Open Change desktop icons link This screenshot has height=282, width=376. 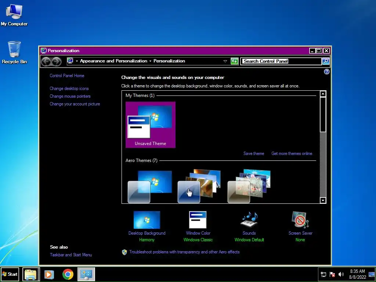click(x=69, y=88)
